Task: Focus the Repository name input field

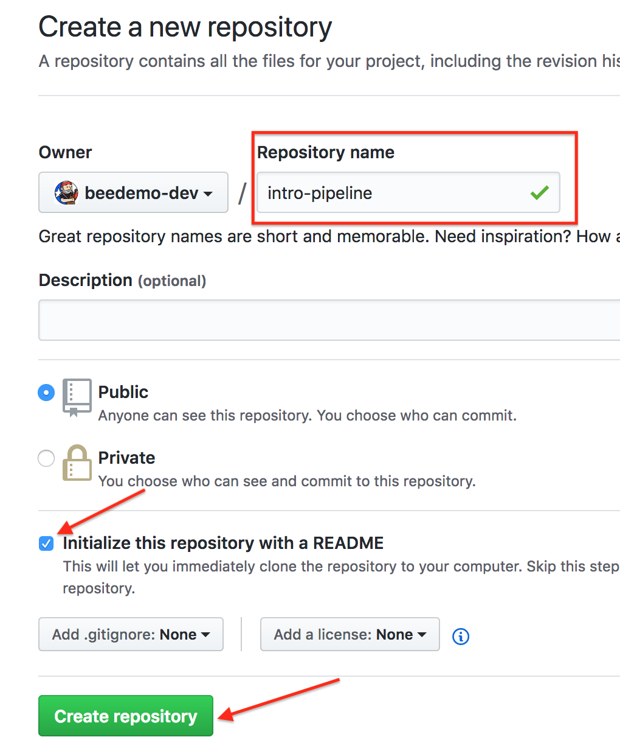Action: pos(408,193)
